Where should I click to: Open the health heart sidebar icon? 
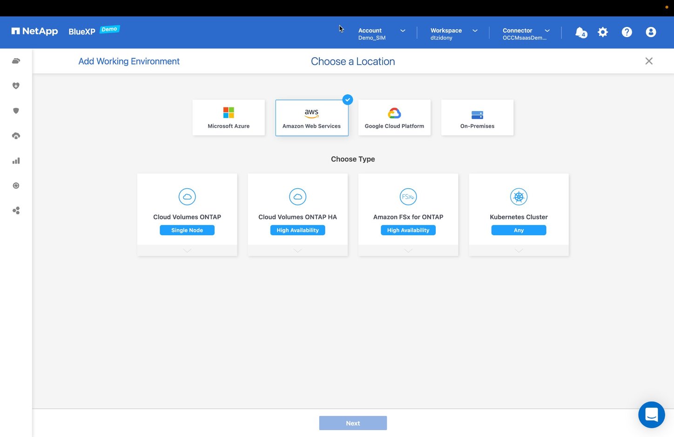pyautogui.click(x=16, y=86)
